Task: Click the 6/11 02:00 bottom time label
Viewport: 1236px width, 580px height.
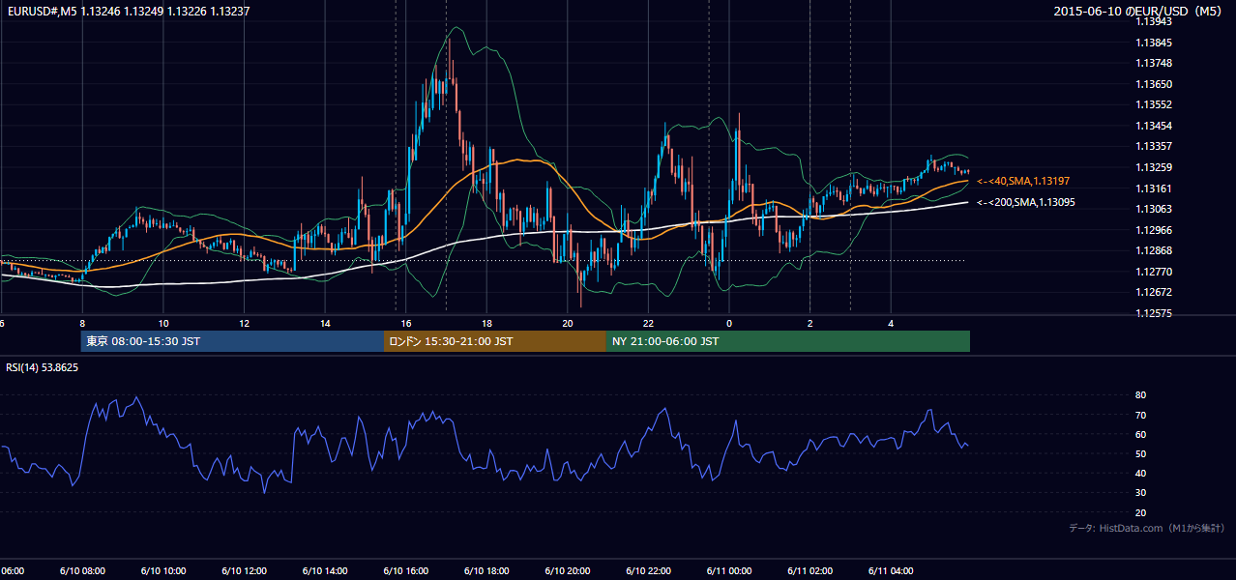Action: (x=810, y=570)
